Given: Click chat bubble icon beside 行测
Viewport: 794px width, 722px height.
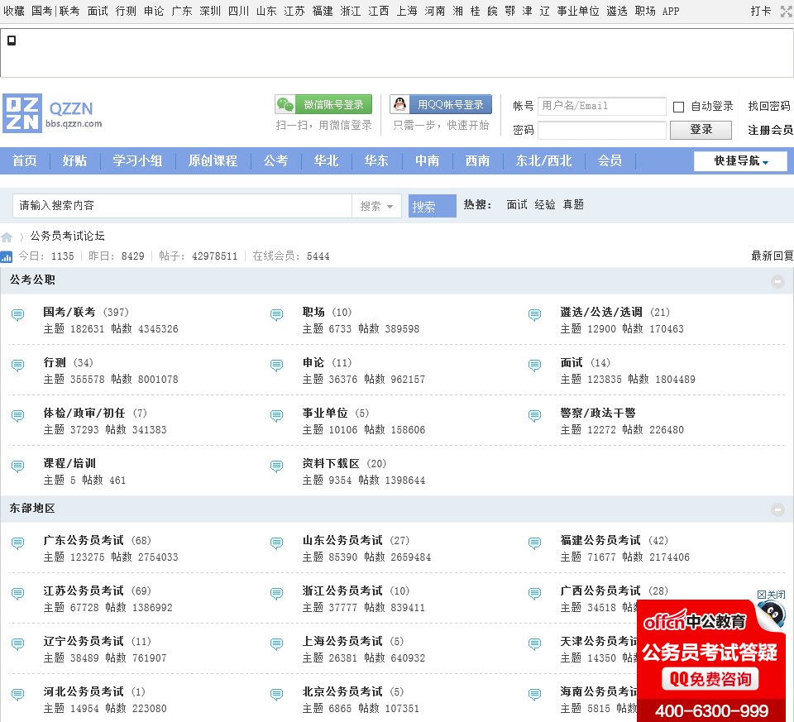Looking at the screenshot, I should pos(17,366).
